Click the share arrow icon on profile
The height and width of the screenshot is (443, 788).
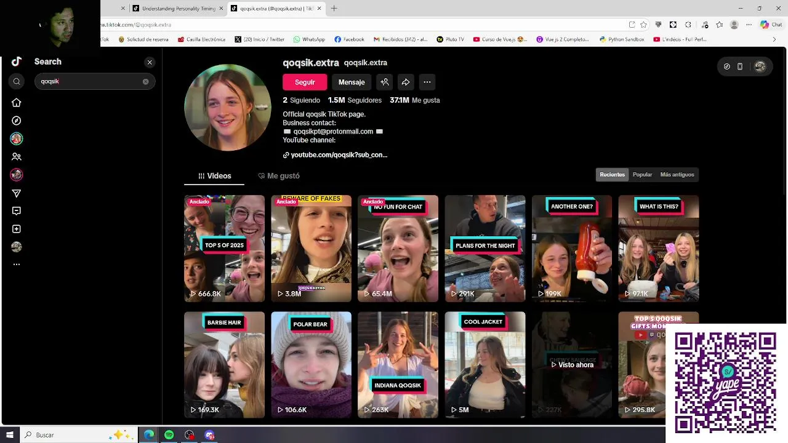(x=406, y=82)
